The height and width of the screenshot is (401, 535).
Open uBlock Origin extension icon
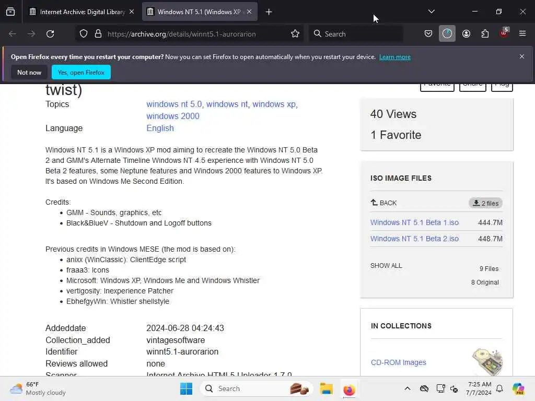click(x=504, y=33)
